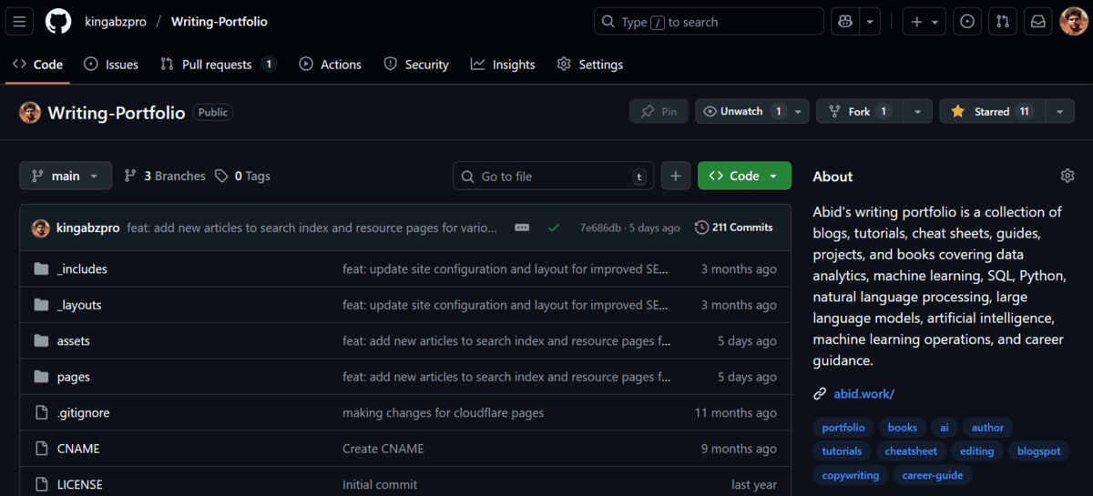The width and height of the screenshot is (1093, 496).
Task: View the 211 Commits history
Action: [733, 228]
